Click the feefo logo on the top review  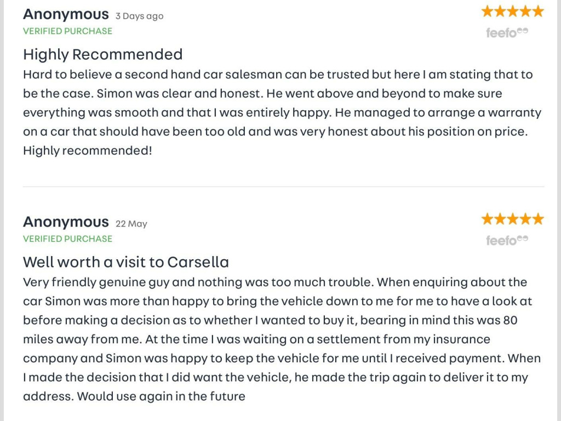[x=507, y=33]
